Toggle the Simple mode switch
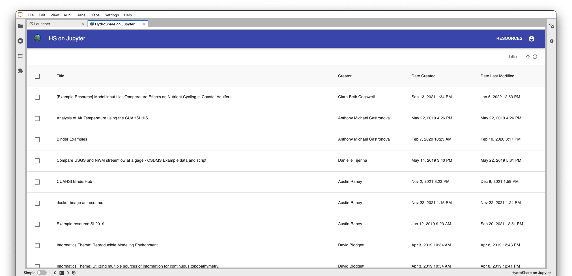This screenshot has width=572, height=276. tap(42, 273)
